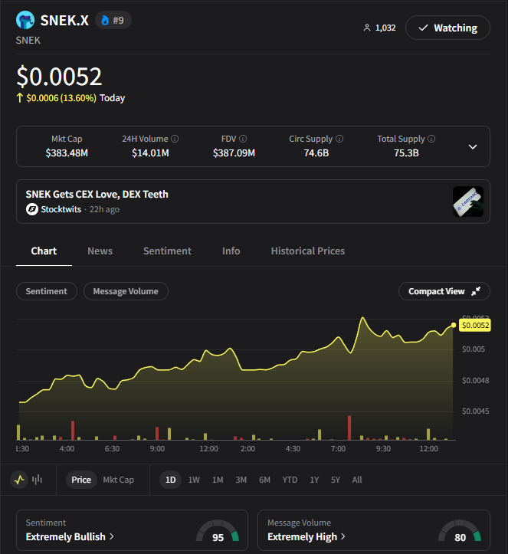Click the watchers person icon
The width and height of the screenshot is (508, 554).
pos(367,28)
